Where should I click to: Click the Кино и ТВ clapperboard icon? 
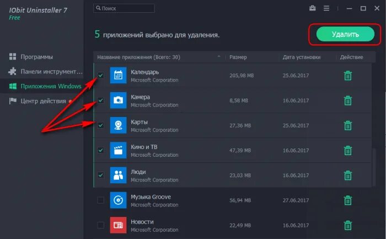(x=118, y=150)
